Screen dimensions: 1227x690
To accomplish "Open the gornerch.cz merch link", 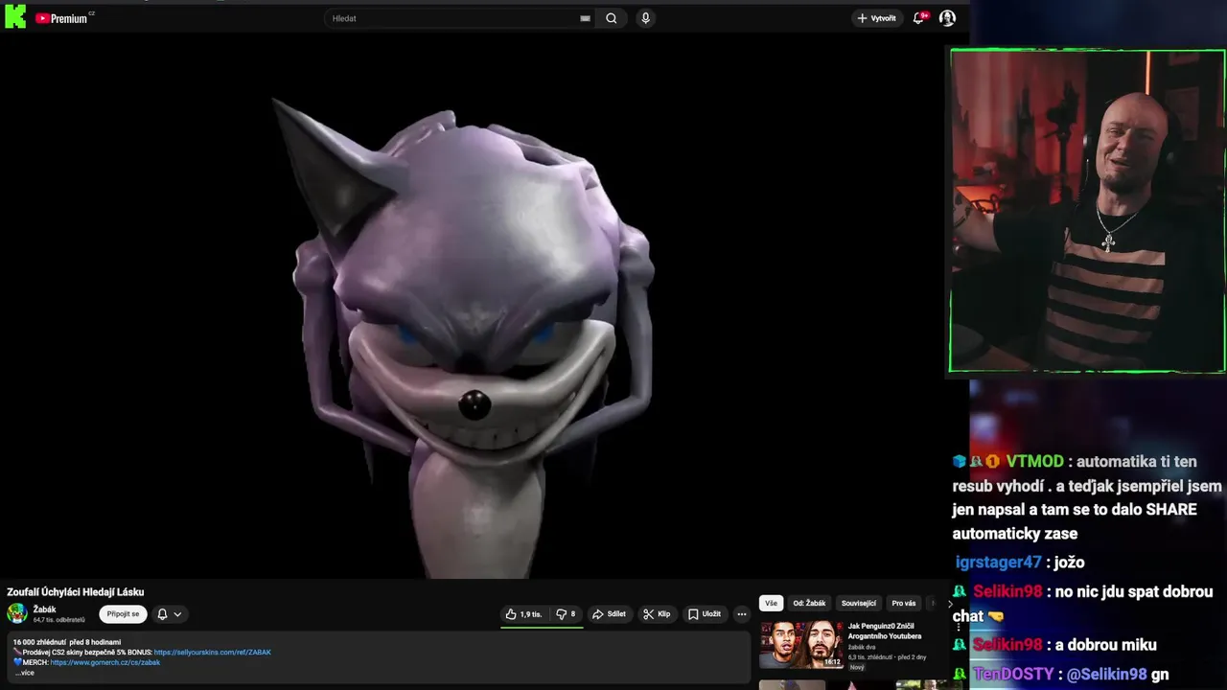I will click(105, 662).
